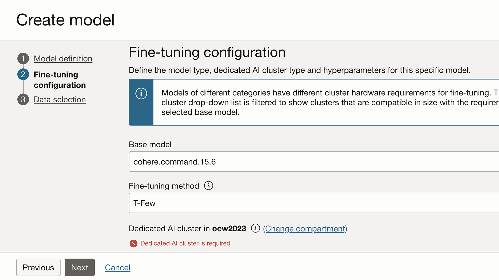The image size is (499, 280).
Task: Click the Dedicated AI cluster info icon
Action: pyautogui.click(x=255, y=229)
